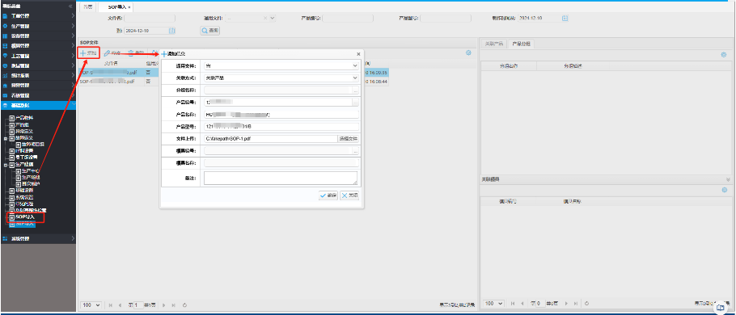Collapse the 关联模具 panel double-chevron
736x315 pixels.
728,179
